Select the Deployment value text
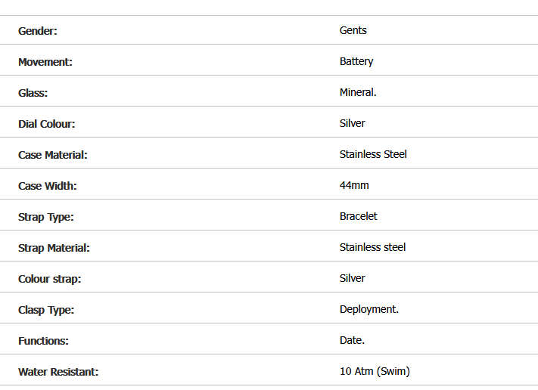Screen dimensions: 538x390 coord(369,309)
